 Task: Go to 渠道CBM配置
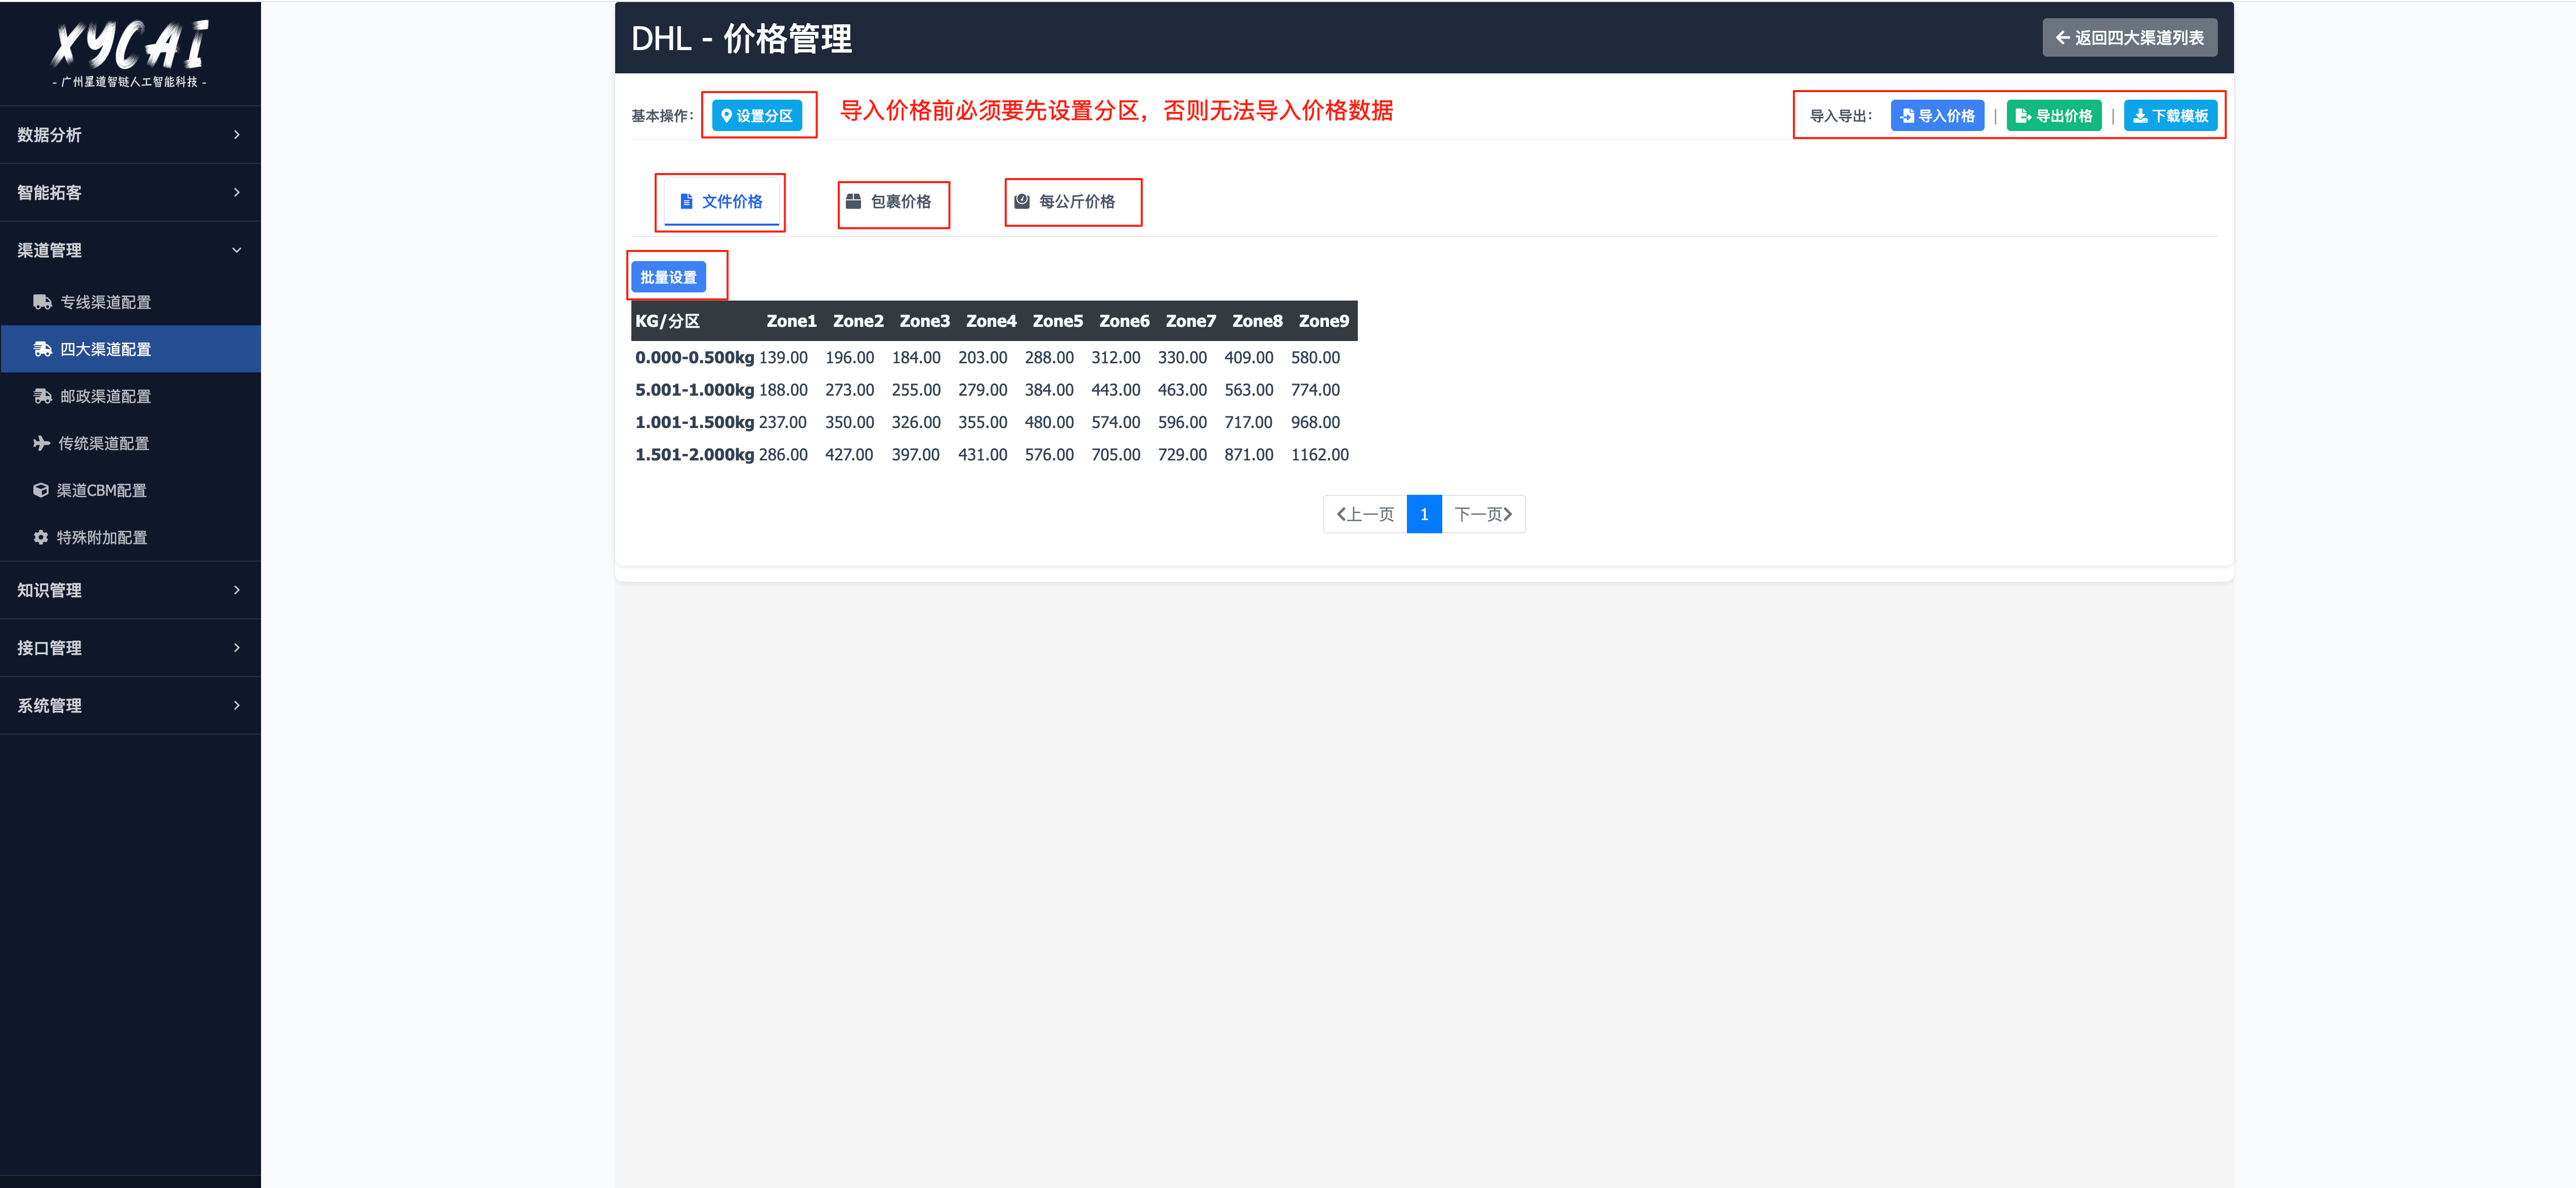coord(130,490)
